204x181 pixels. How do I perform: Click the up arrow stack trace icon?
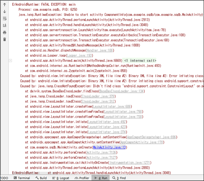(4, 5)
